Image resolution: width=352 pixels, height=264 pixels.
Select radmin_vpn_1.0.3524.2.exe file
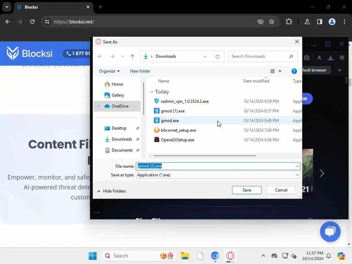click(x=185, y=101)
